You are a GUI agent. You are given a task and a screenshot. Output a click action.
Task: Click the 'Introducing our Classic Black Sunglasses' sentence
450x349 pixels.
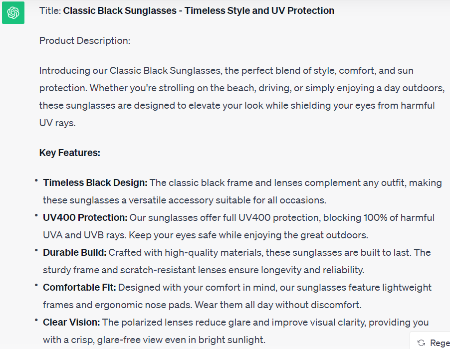(x=130, y=70)
